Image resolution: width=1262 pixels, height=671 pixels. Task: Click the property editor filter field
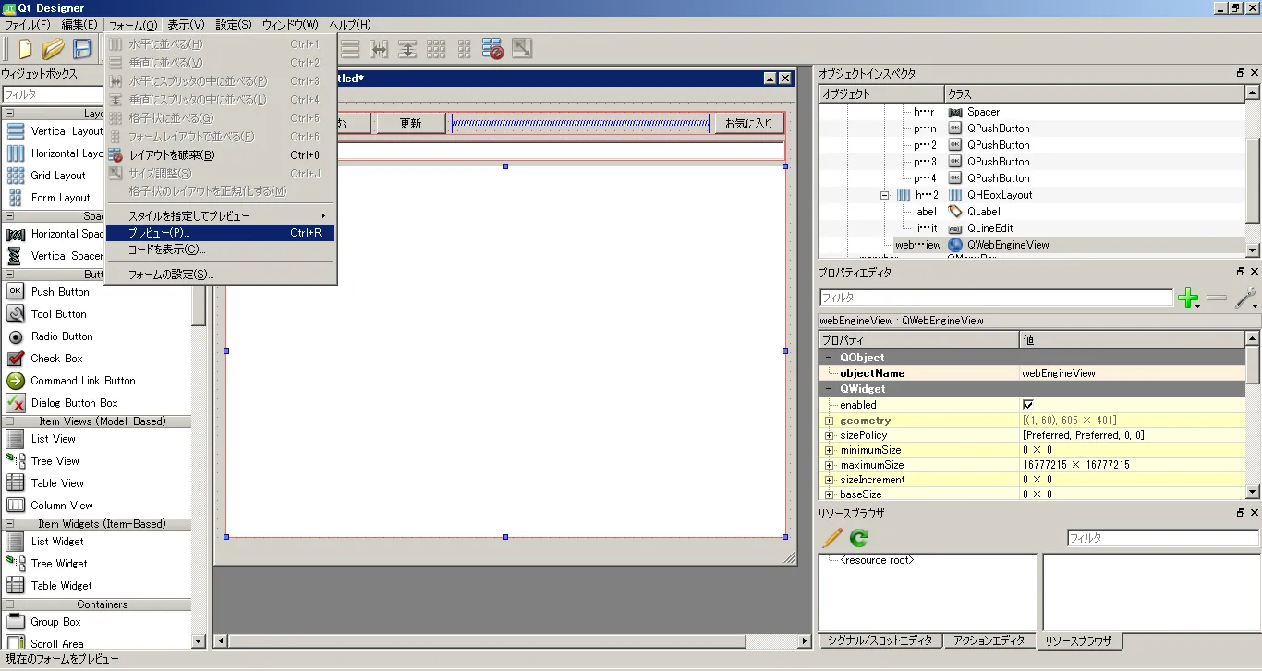[996, 298]
